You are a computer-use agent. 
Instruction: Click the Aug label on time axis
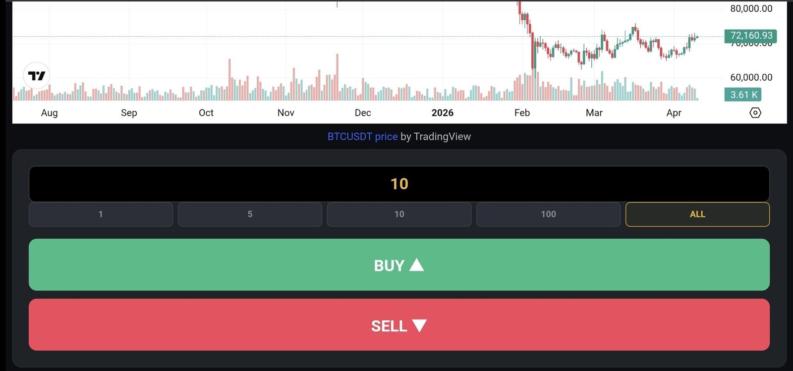click(49, 113)
